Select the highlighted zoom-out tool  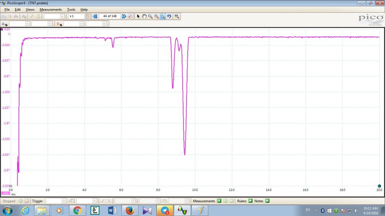pos(162,16)
